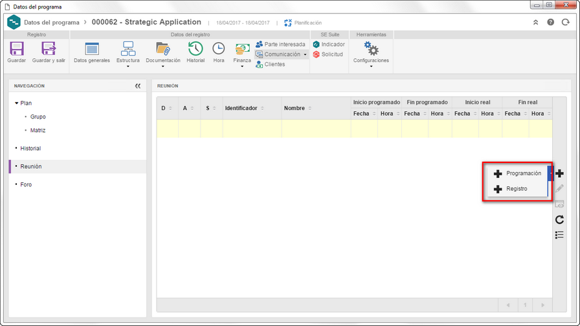Open the Hora clock icon
Viewport: 580px width, 326px height.
pos(219,49)
